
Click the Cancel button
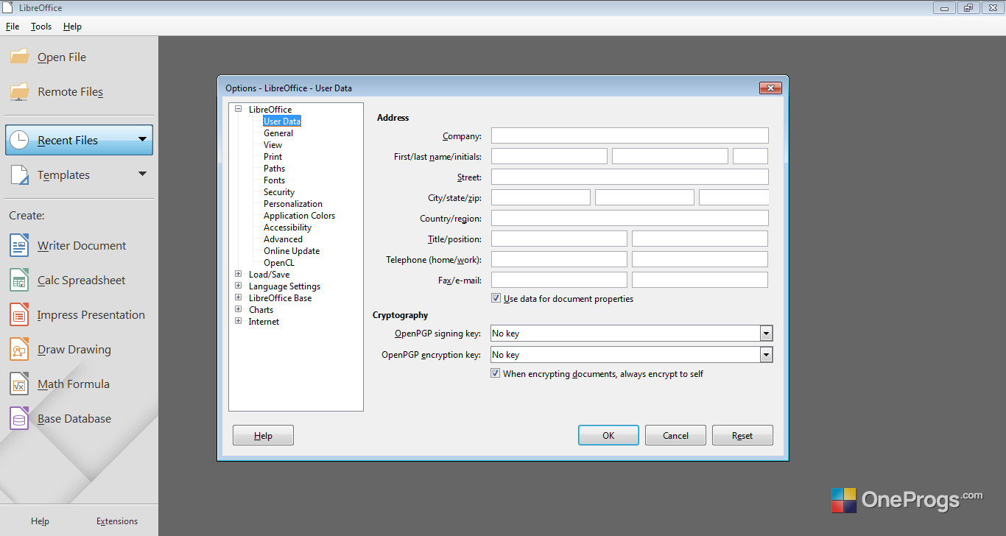coord(675,435)
